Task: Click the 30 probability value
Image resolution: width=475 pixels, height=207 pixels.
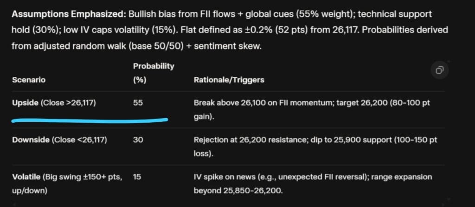Action: click(138, 140)
